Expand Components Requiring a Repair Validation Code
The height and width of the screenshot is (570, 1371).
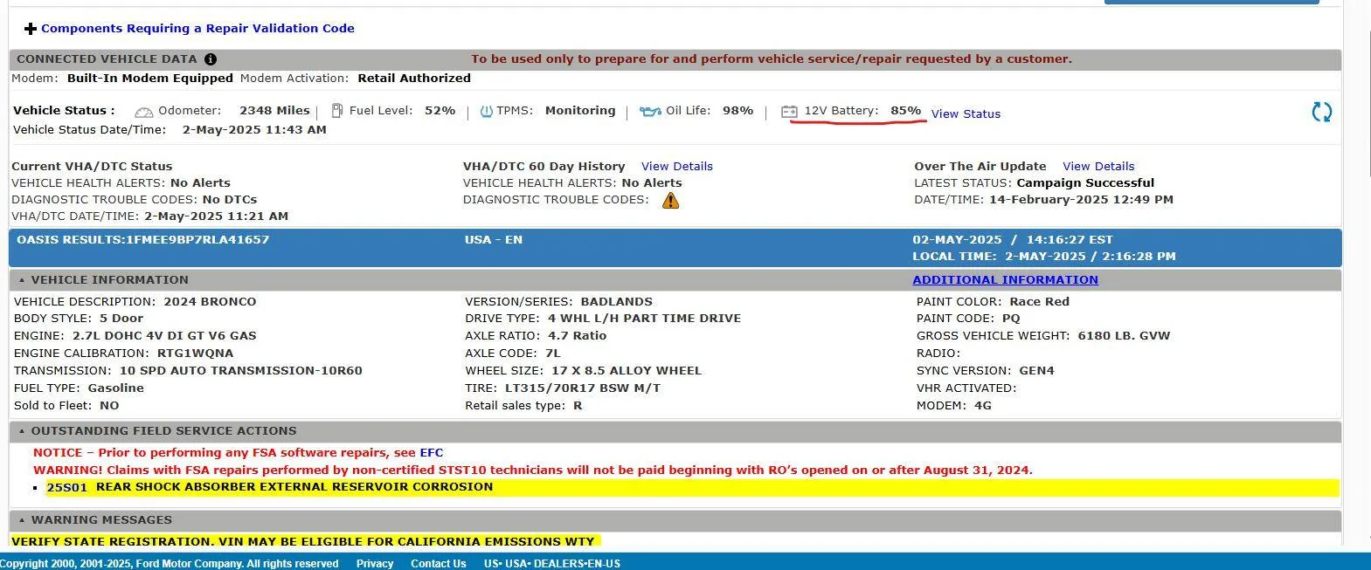click(x=31, y=29)
